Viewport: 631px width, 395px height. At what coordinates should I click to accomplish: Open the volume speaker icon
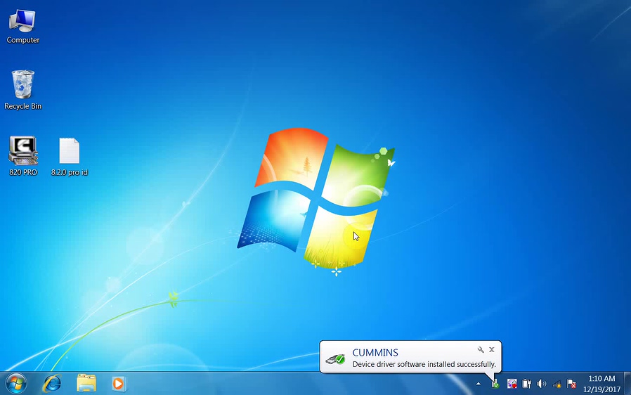click(542, 384)
